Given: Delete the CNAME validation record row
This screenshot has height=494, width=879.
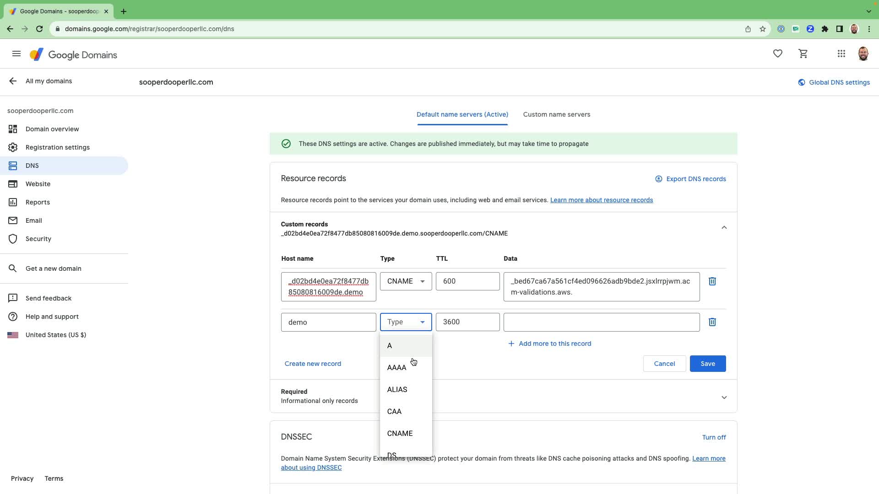Looking at the screenshot, I should pyautogui.click(x=712, y=281).
